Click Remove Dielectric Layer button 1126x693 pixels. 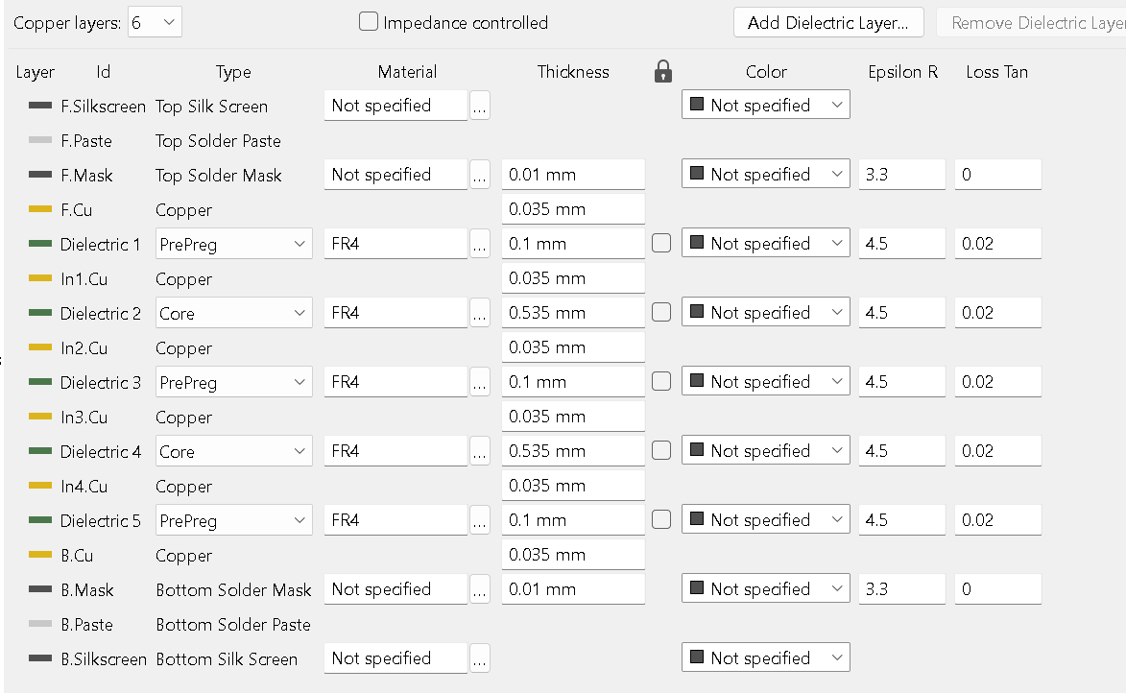coord(1031,22)
